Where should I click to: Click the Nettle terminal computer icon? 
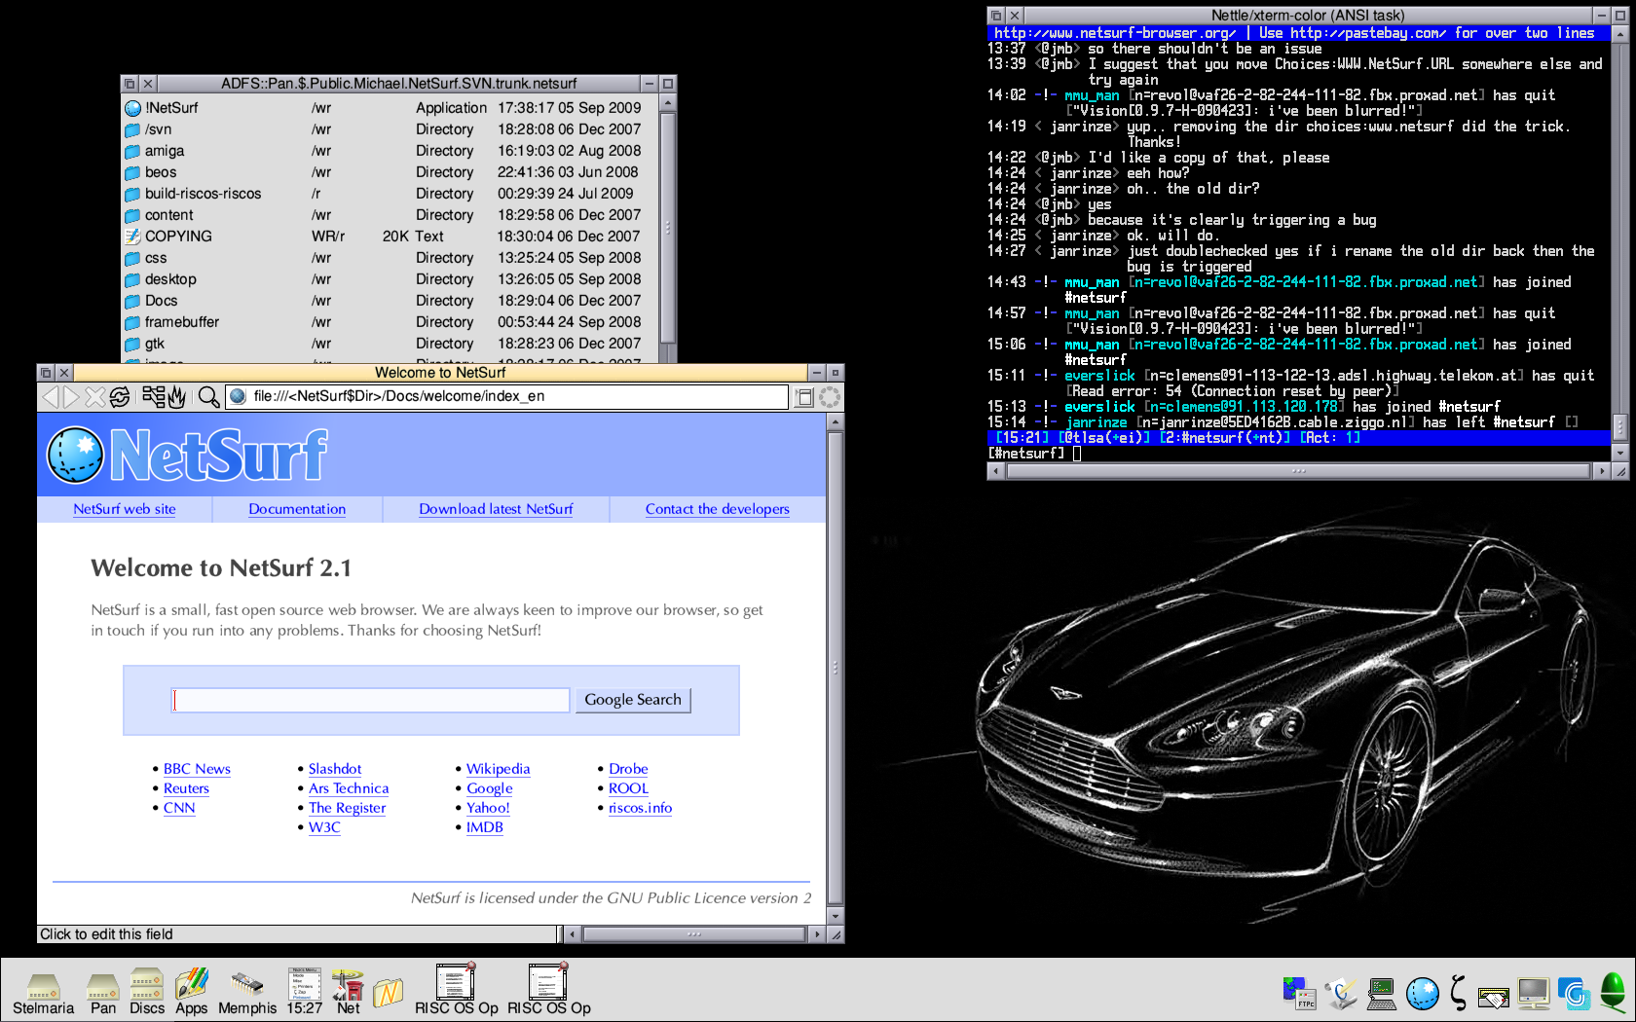(1381, 993)
